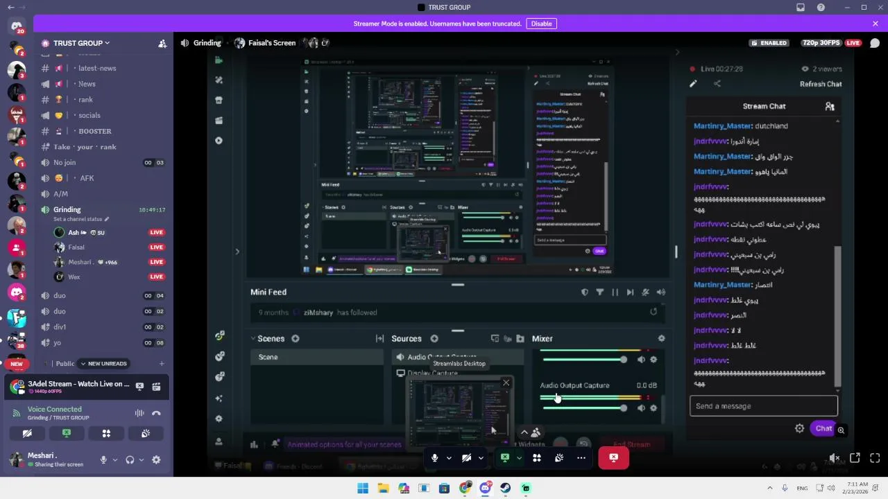Open screen share options arrow in call control bar

(519, 457)
